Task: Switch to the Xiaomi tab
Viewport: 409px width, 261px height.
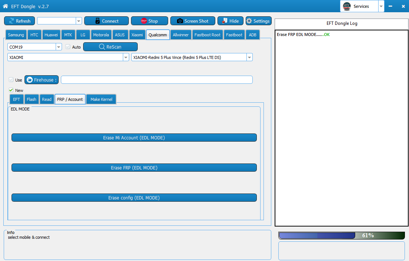Action: pos(137,34)
